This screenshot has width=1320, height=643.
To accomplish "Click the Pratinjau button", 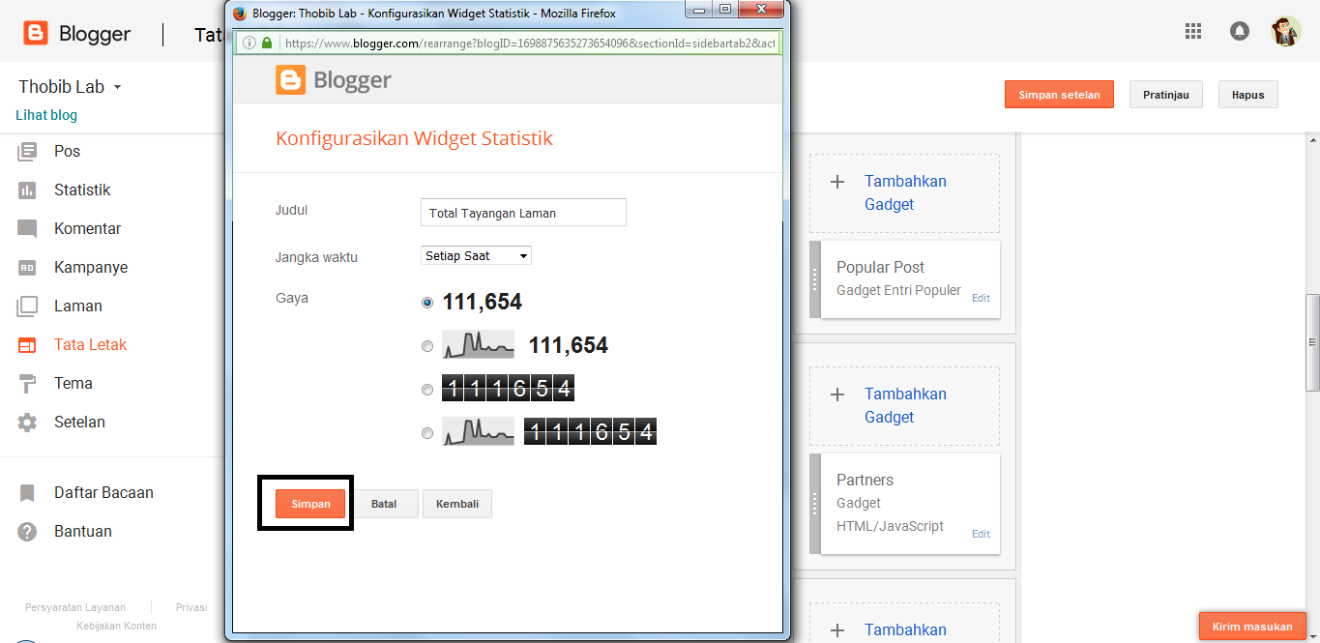I will [x=1165, y=95].
